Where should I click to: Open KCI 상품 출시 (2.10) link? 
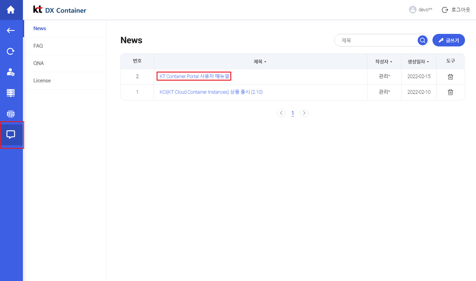click(211, 92)
